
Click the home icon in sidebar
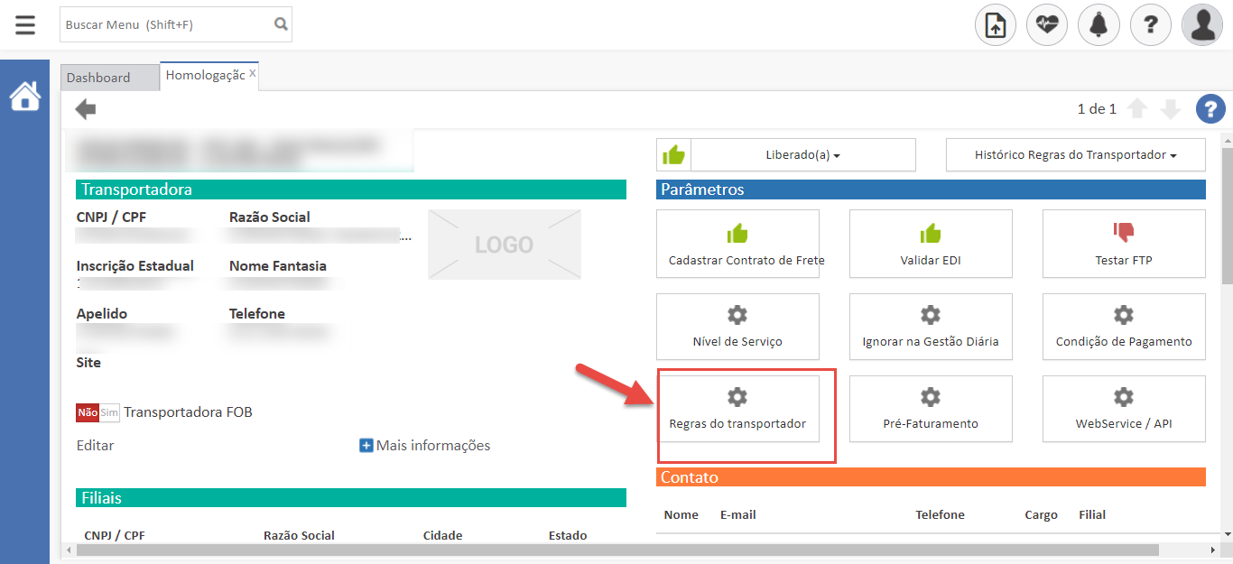pyautogui.click(x=24, y=96)
